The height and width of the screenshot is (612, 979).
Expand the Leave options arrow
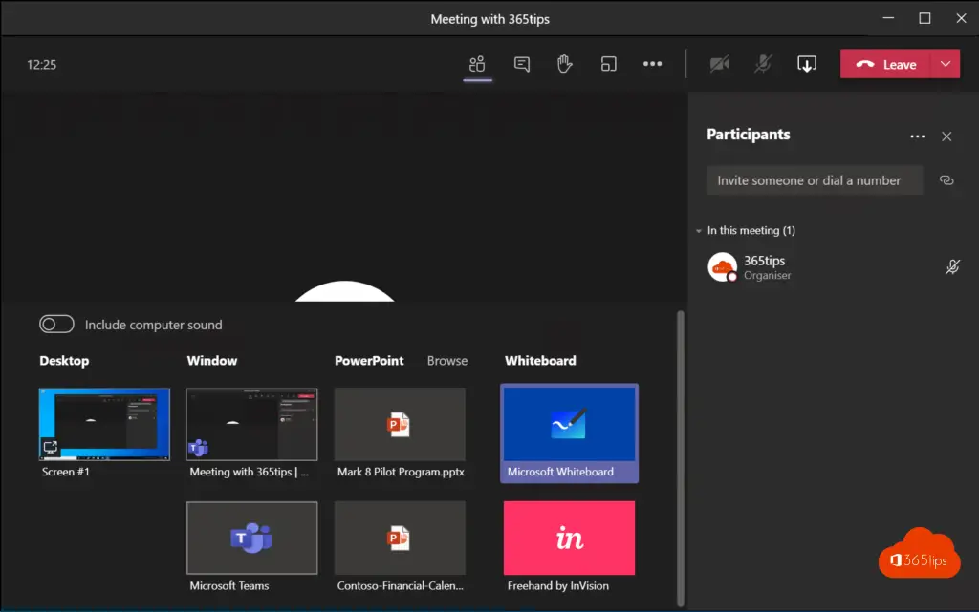(x=946, y=64)
